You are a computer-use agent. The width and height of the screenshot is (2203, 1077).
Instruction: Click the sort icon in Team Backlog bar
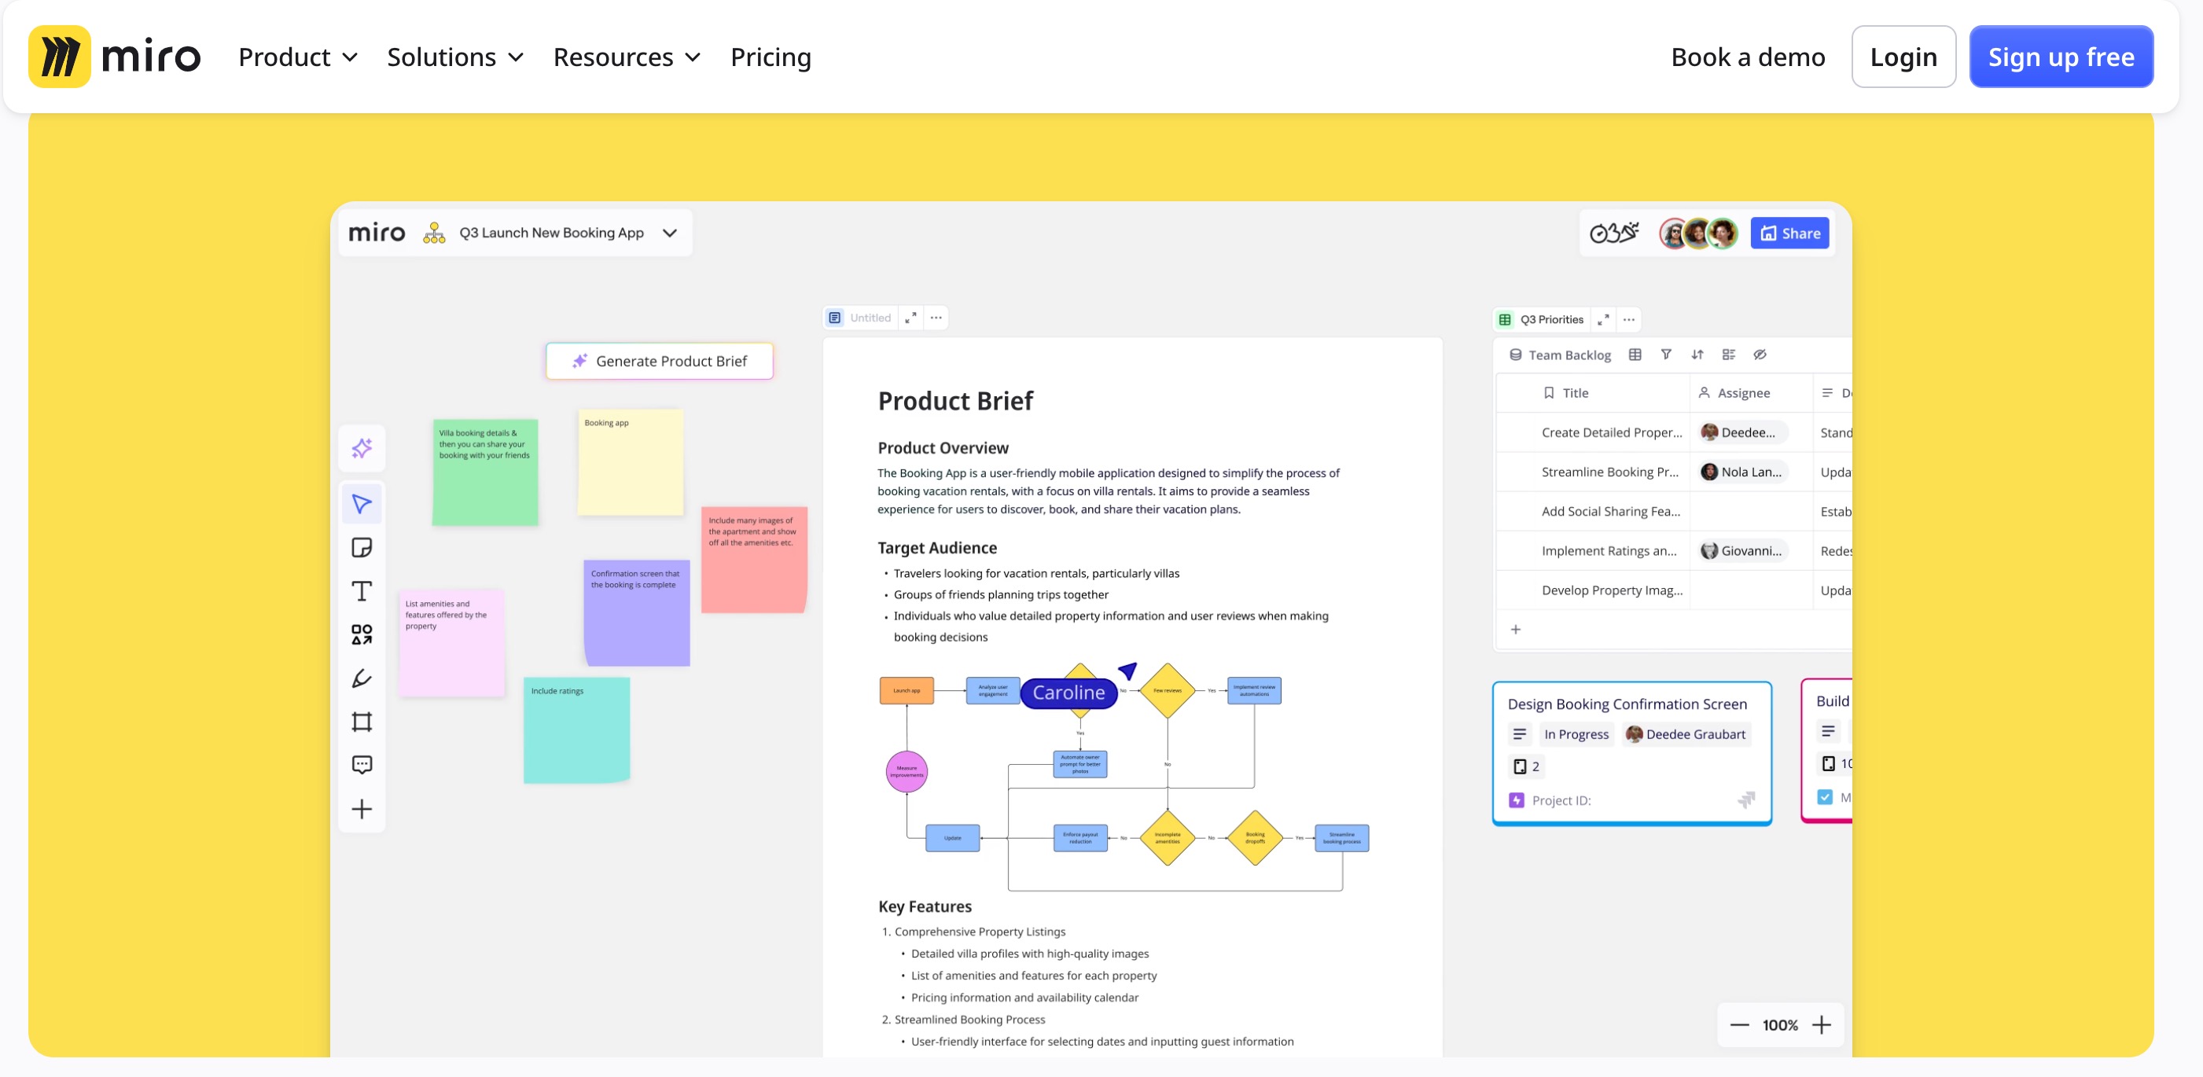[1697, 354]
